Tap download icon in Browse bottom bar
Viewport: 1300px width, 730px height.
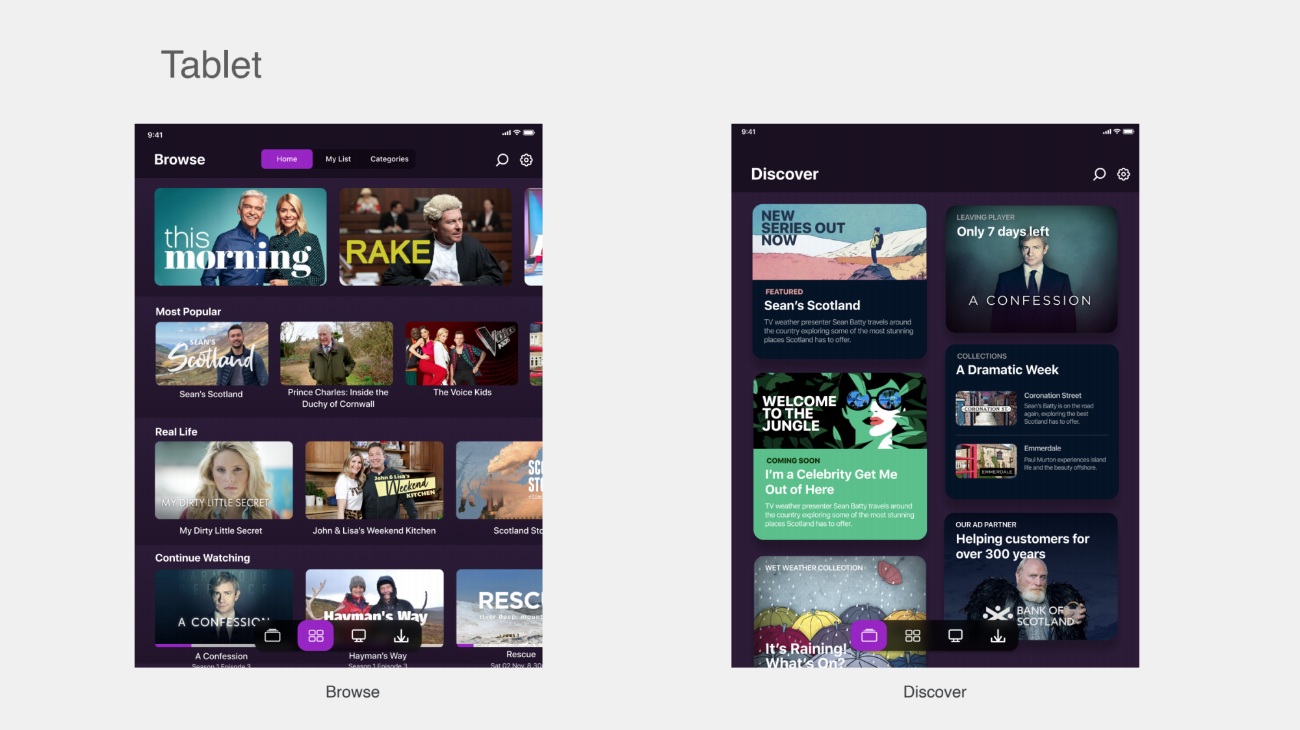401,636
